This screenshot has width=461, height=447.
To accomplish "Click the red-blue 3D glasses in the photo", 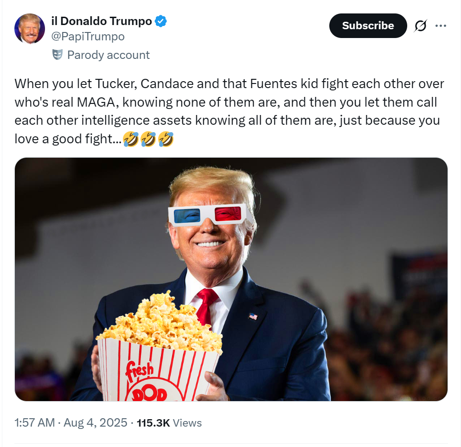I will [x=209, y=215].
